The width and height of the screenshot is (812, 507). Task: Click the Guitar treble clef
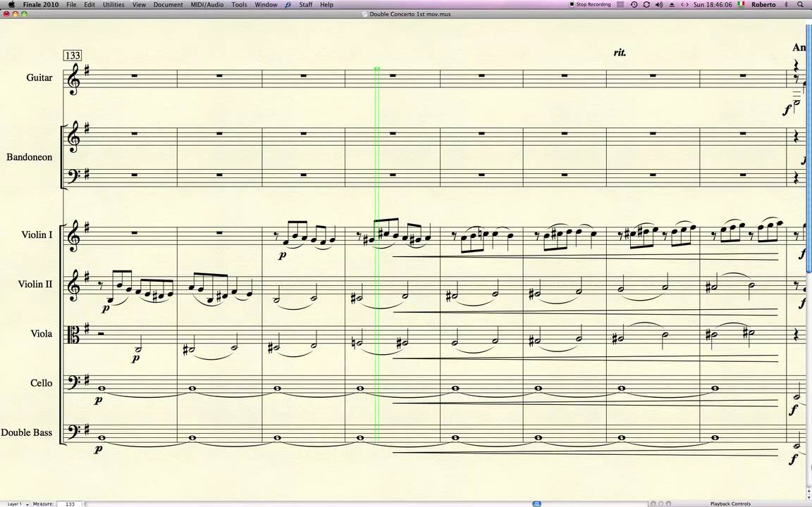coord(73,79)
